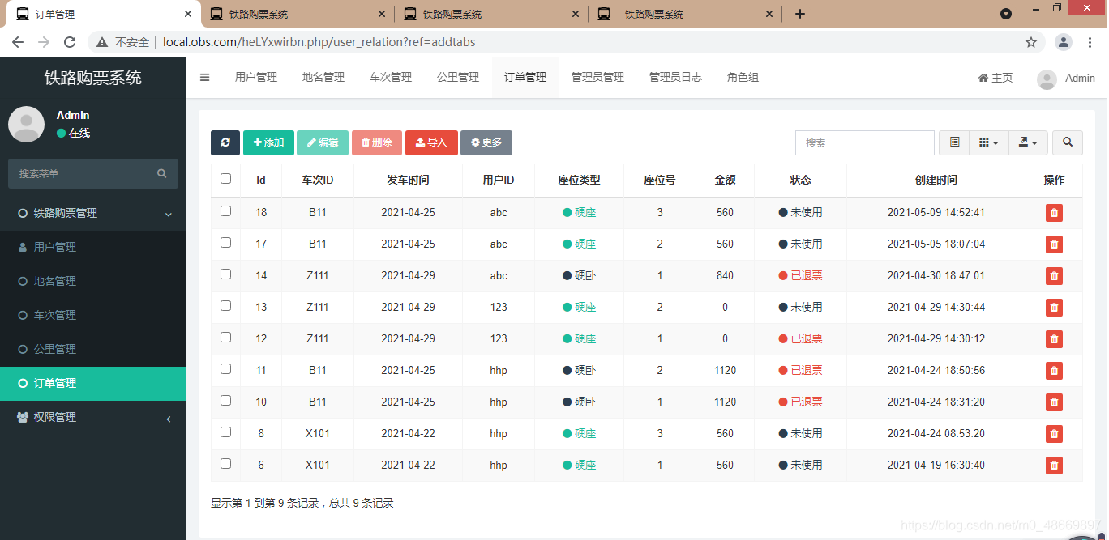Screen dimensions: 1109x540
Task: Delete order row with Id 12
Action: [x=1054, y=339]
